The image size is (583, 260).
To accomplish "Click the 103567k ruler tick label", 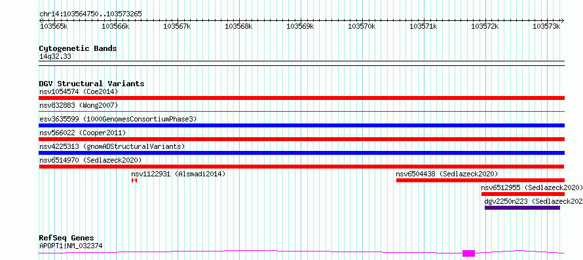I will 177,26.
